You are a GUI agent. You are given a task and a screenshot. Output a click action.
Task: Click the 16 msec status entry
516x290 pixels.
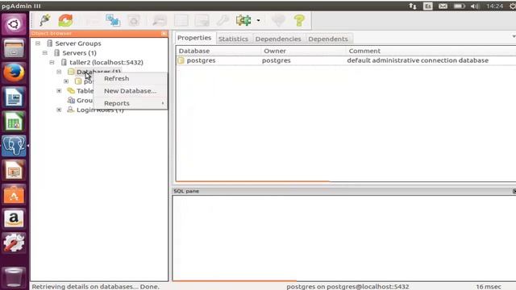489,287
